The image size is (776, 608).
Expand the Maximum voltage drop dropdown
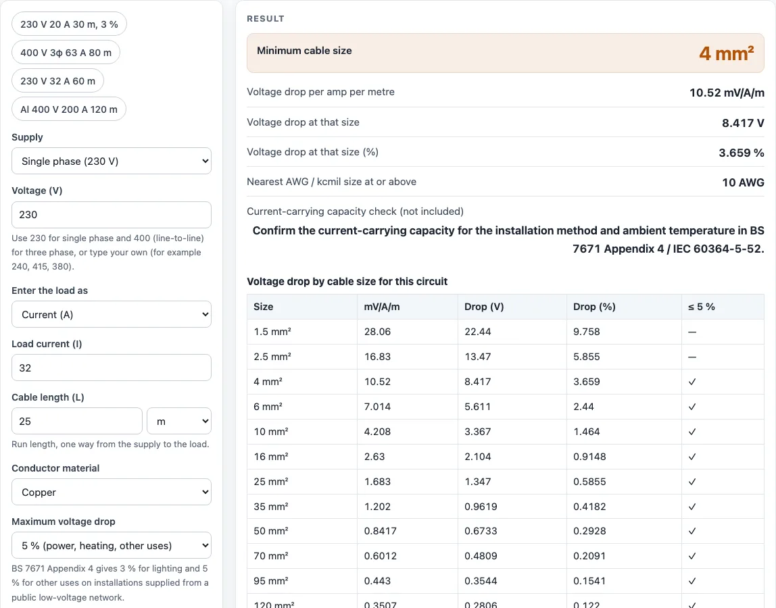(x=112, y=545)
